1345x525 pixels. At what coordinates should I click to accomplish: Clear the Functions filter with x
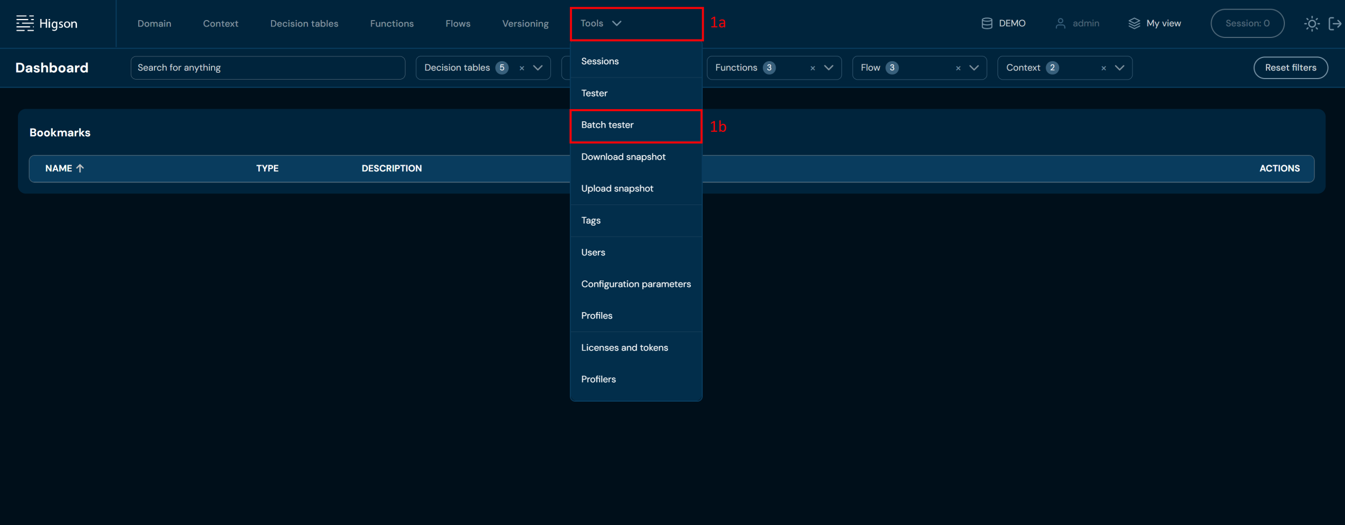click(x=812, y=68)
